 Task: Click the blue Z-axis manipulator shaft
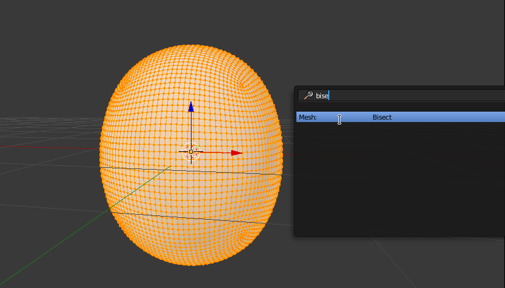(x=191, y=128)
